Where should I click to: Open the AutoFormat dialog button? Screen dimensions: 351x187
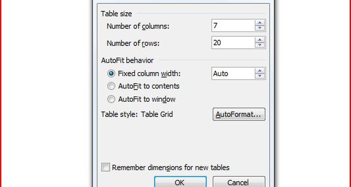coord(239,114)
